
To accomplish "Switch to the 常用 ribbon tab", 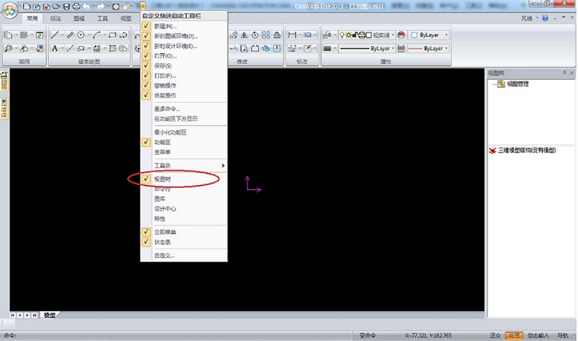I will (32, 18).
